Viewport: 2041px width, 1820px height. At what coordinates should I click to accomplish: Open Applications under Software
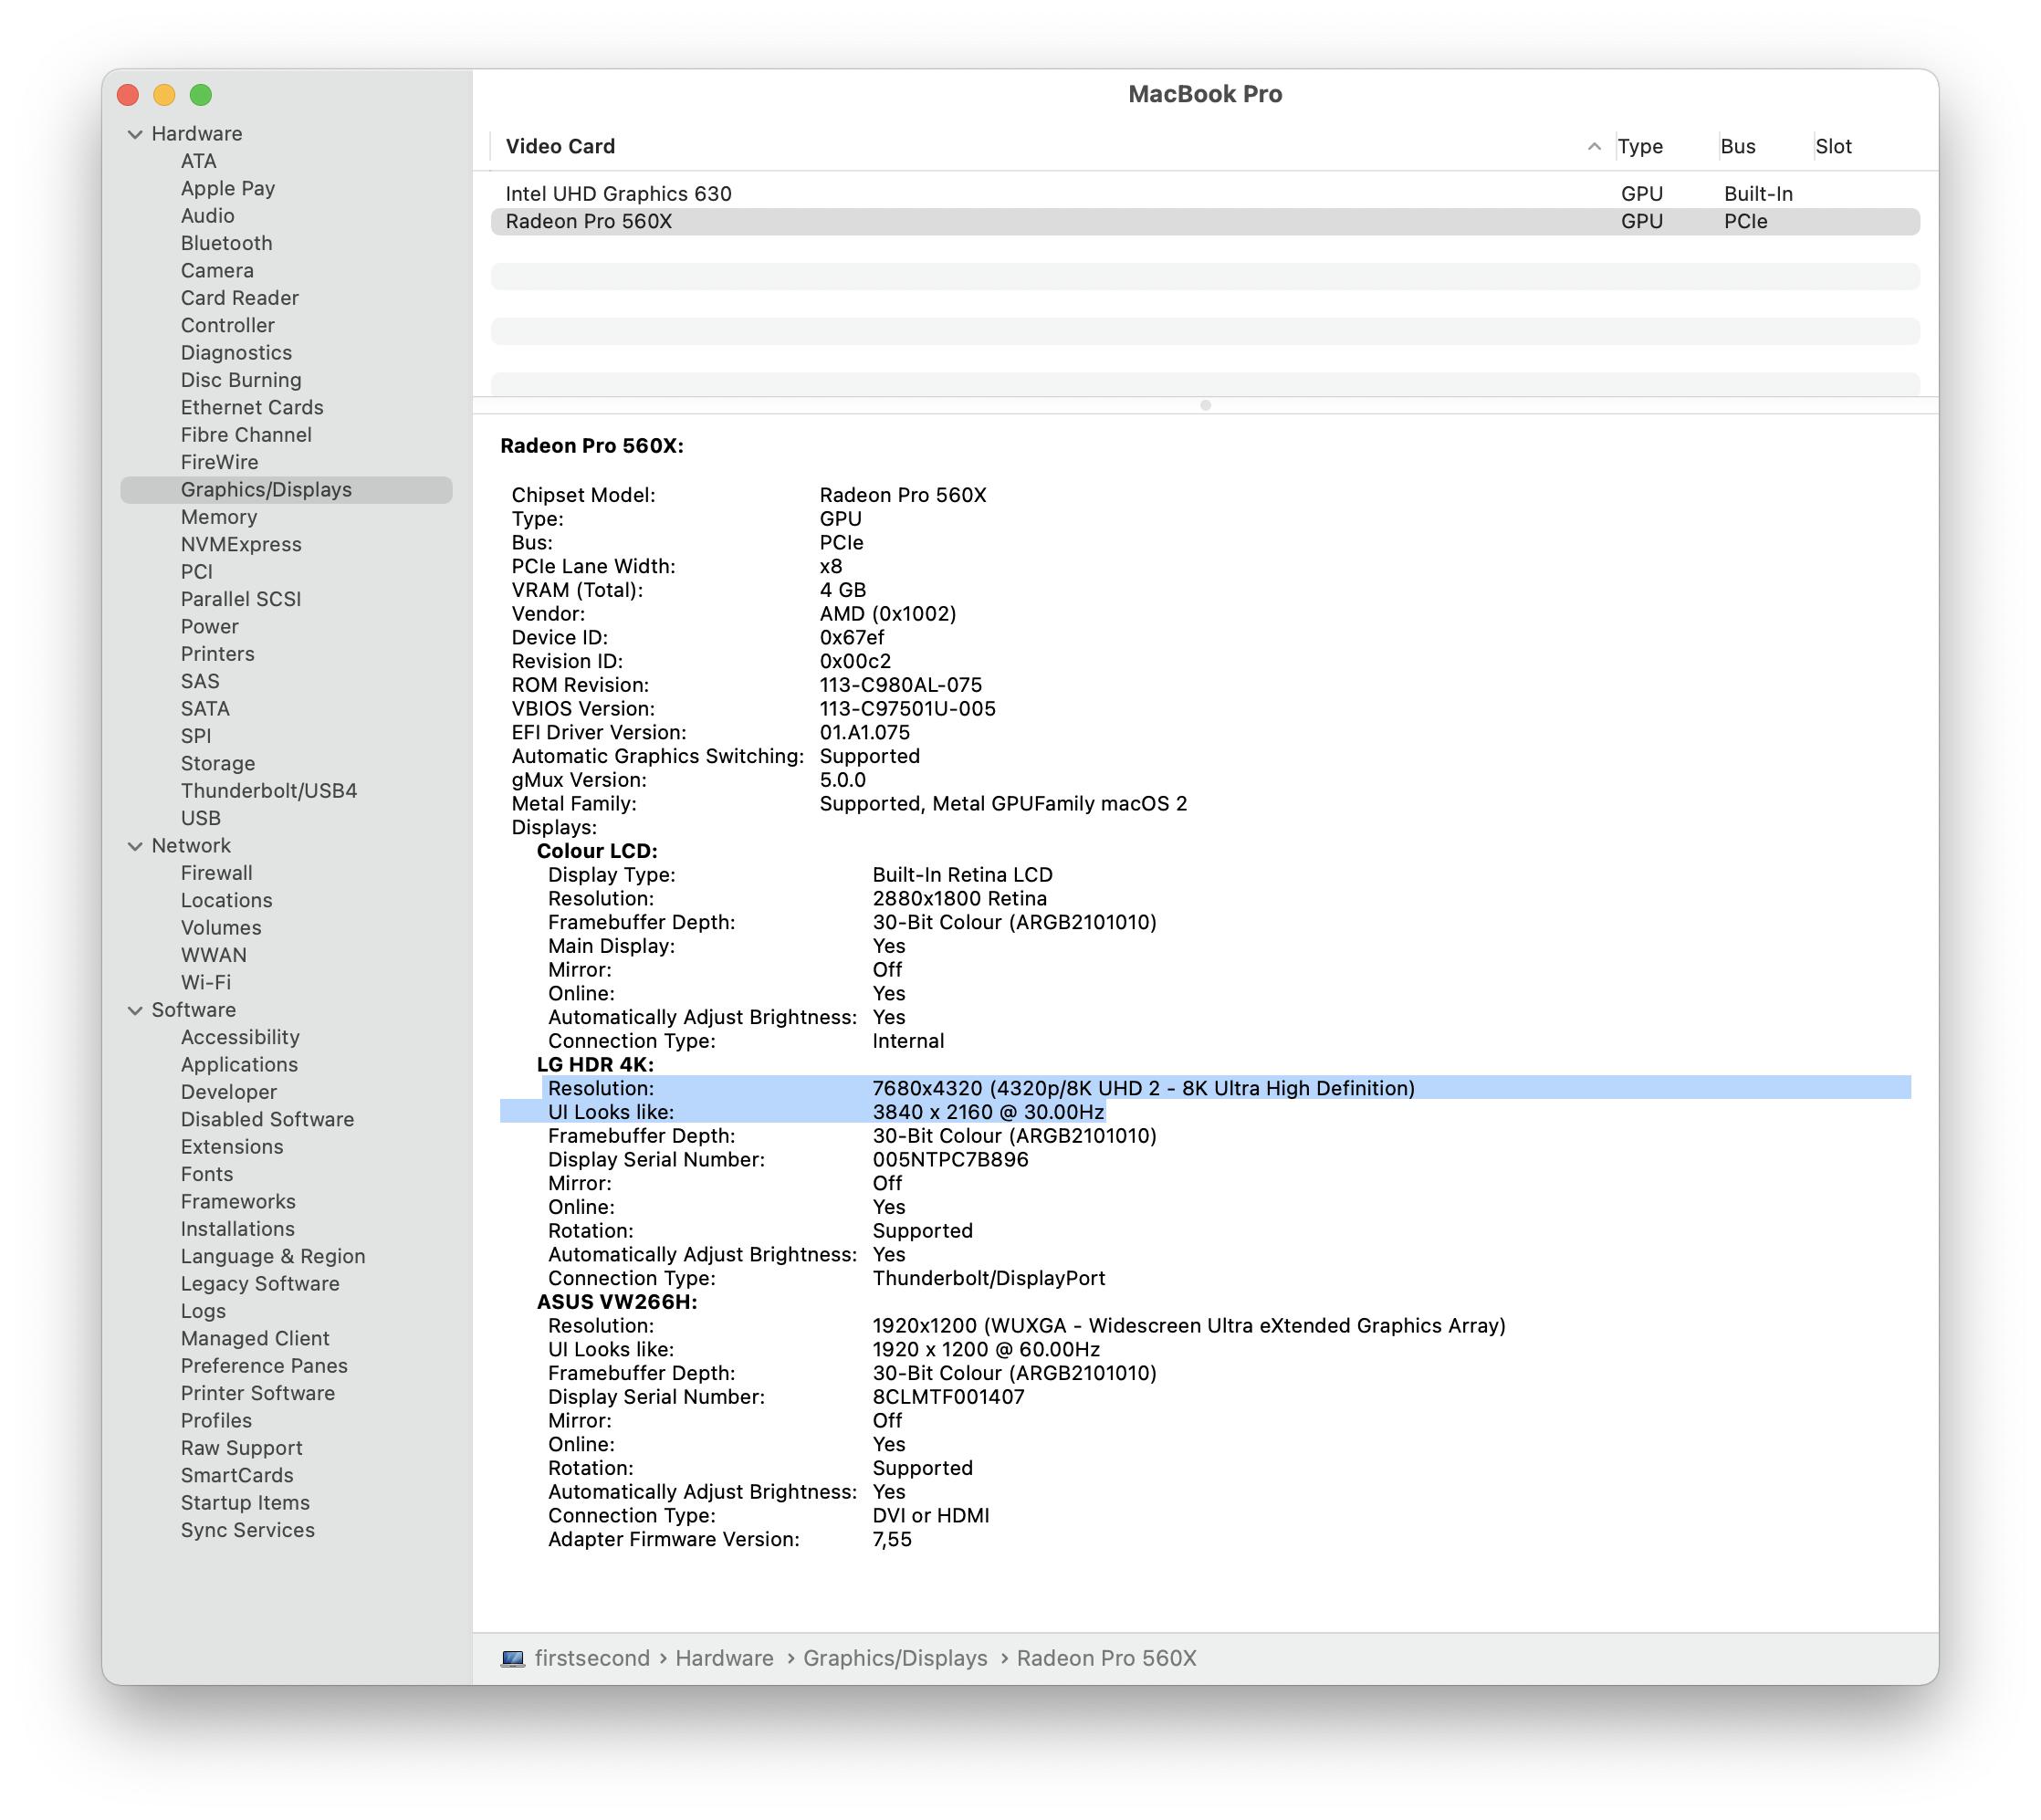pyautogui.click(x=239, y=1065)
